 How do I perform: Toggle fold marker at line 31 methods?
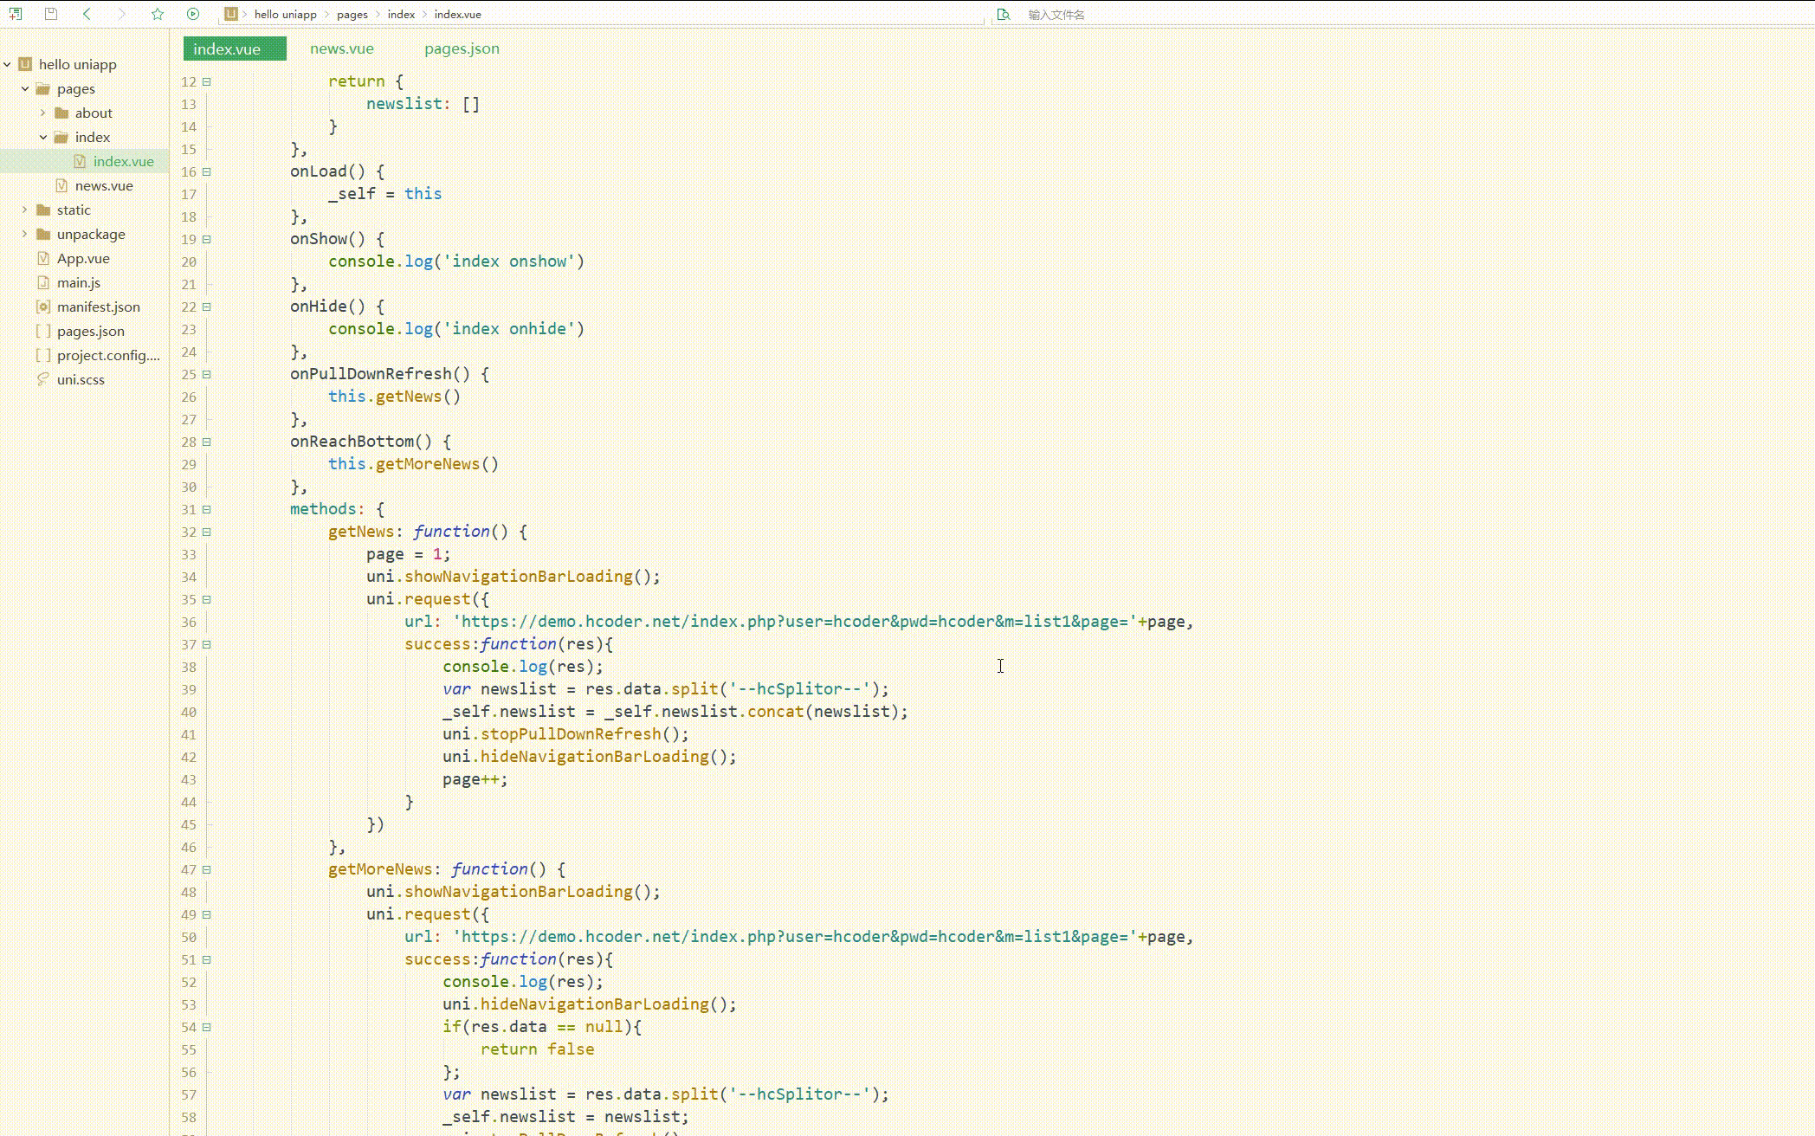[x=207, y=509]
